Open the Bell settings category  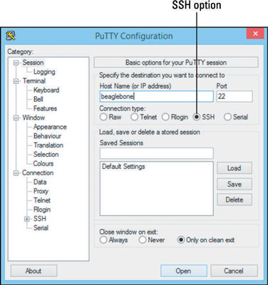tap(38, 99)
